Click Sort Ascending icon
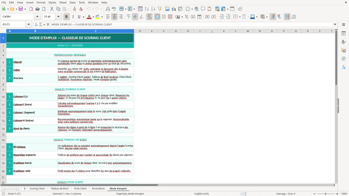Image resolution: width=349 pixels, height=196 pixels. click(147, 9)
